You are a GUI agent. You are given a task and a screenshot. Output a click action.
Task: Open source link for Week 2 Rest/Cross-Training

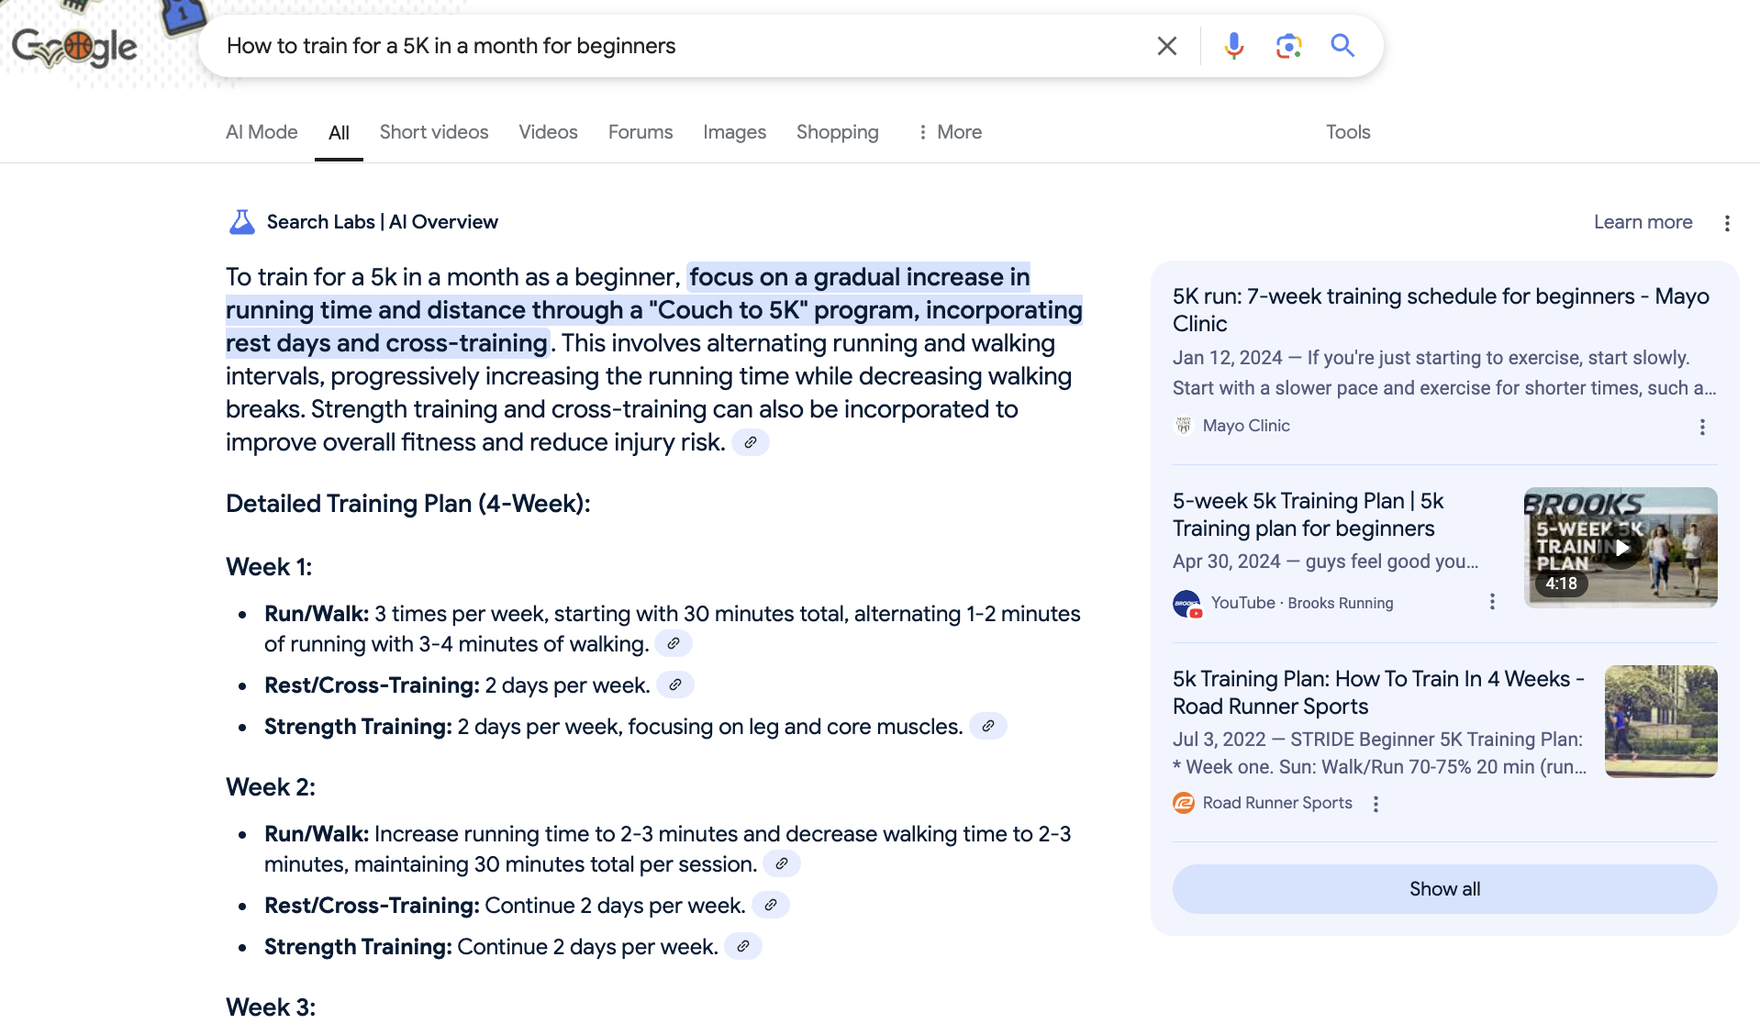tap(771, 906)
